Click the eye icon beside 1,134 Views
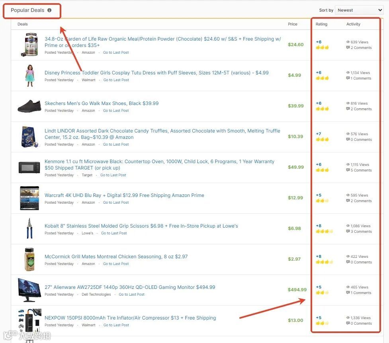The image size is (389, 343). (x=348, y=73)
